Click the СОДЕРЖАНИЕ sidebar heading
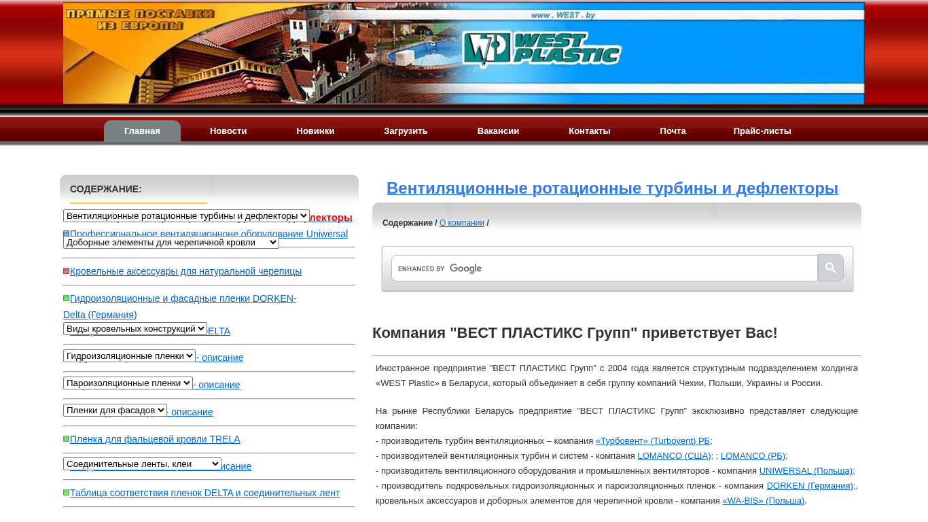This screenshot has height=522, width=928. 106,189
